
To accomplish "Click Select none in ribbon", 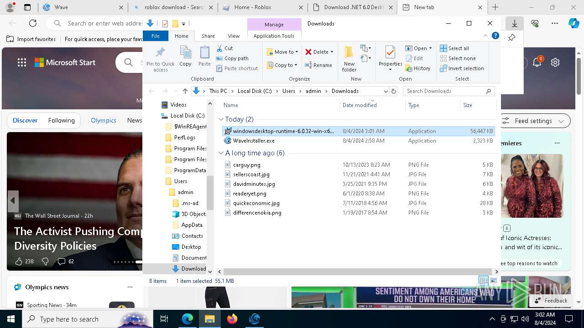I will pos(458,58).
